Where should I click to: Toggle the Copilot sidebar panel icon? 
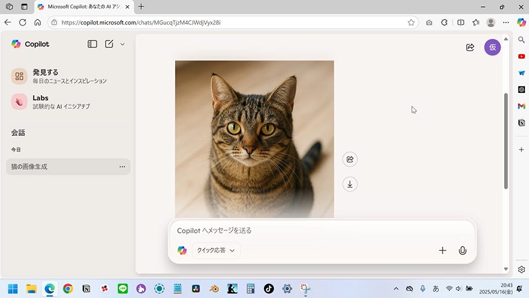pos(92,44)
